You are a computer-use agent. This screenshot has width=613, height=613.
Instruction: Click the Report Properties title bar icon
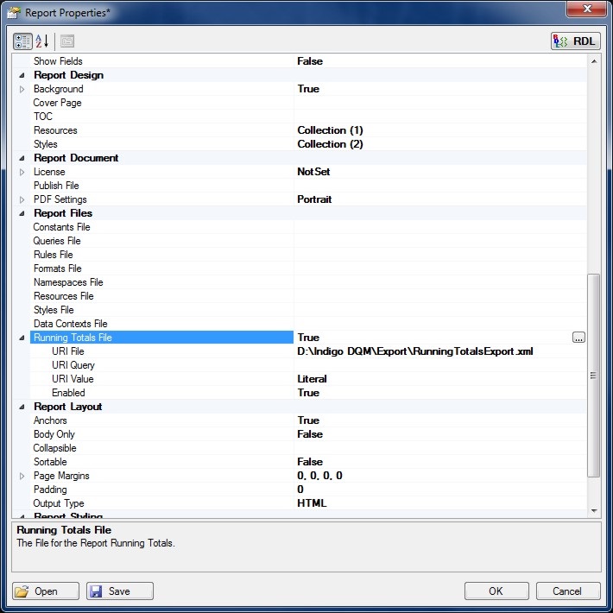tap(14, 13)
